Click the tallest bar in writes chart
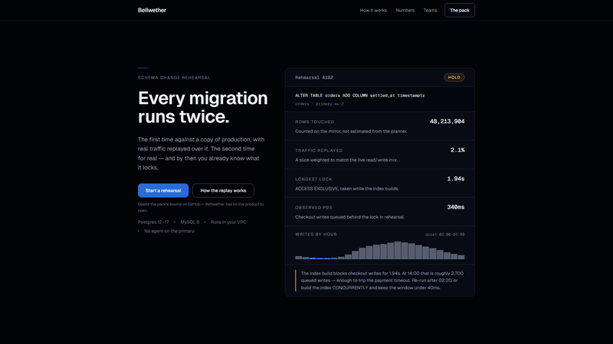This screenshot has height=344, width=613. (x=397, y=251)
